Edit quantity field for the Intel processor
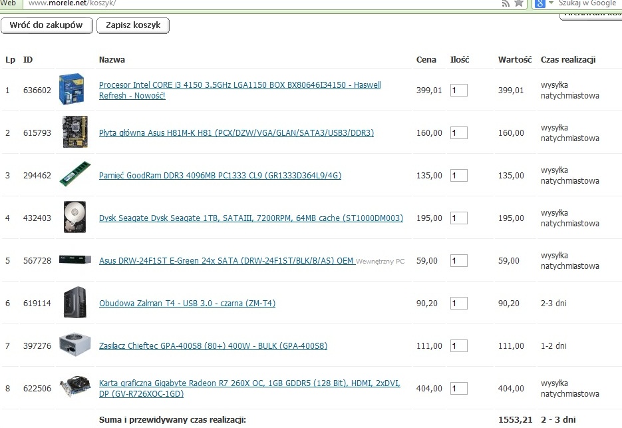The height and width of the screenshot is (428, 622). click(x=458, y=90)
